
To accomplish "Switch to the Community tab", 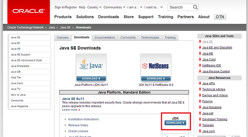I will pos(128,37).
